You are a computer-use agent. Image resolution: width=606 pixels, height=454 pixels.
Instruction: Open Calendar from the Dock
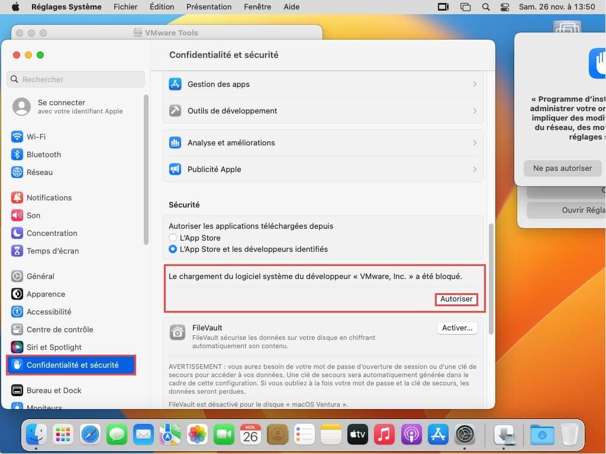[250, 434]
